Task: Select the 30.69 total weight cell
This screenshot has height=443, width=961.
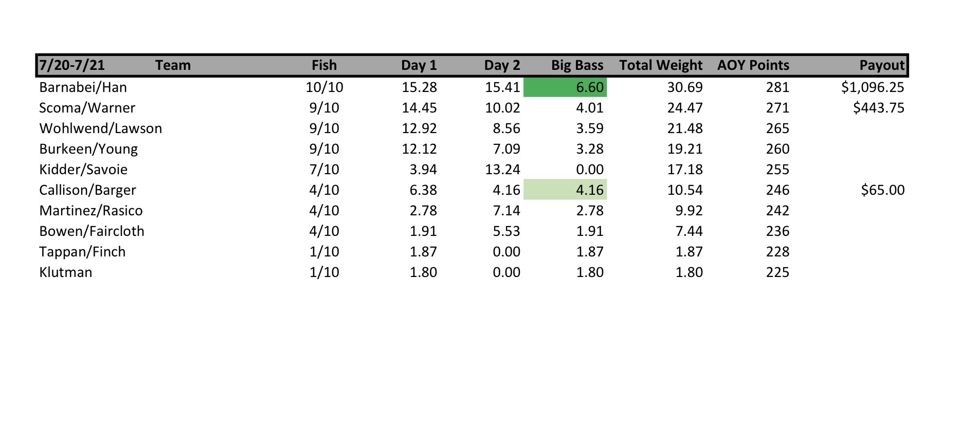Action: point(684,87)
